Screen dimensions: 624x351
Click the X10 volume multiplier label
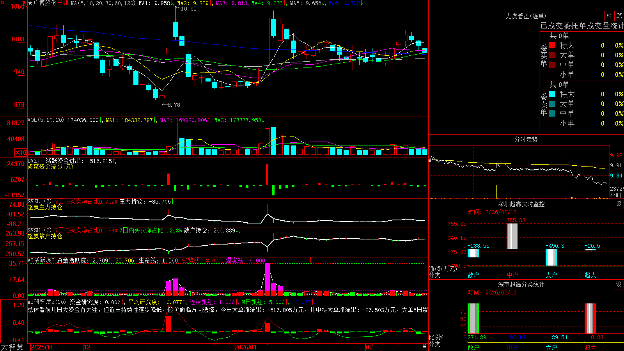21,152
